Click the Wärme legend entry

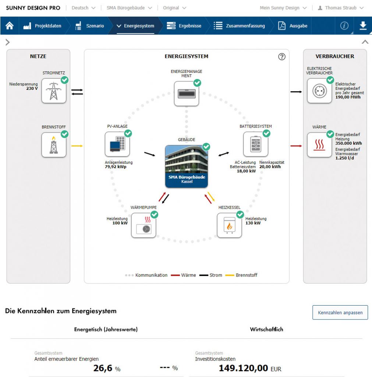coord(183,275)
